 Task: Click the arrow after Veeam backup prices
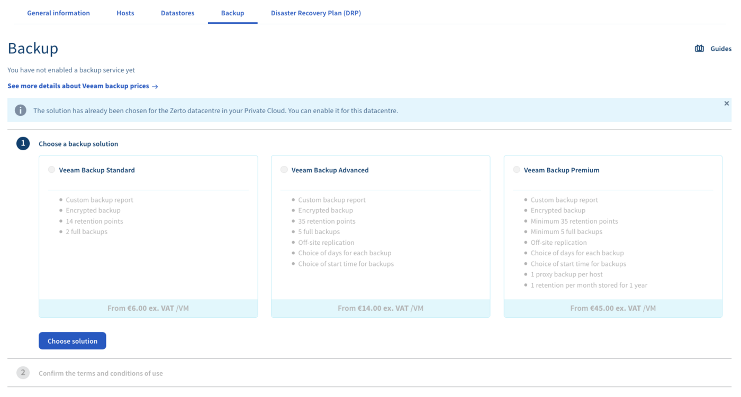click(155, 86)
